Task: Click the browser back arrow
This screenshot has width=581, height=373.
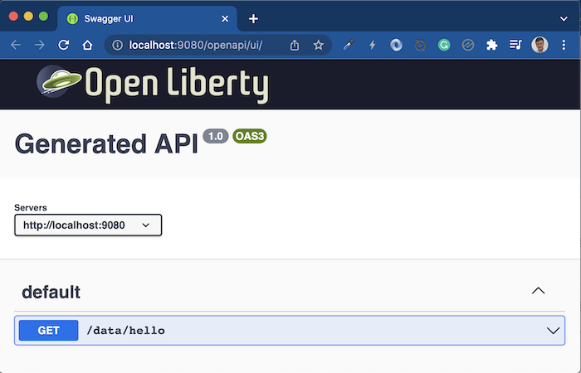Action: coord(16,45)
